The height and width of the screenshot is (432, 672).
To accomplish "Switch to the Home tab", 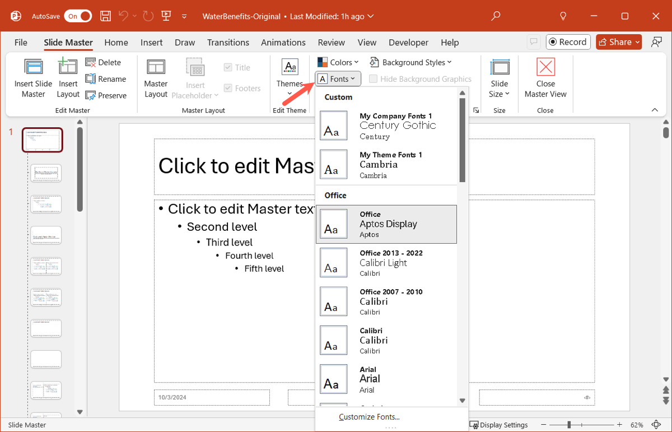I will 116,42.
